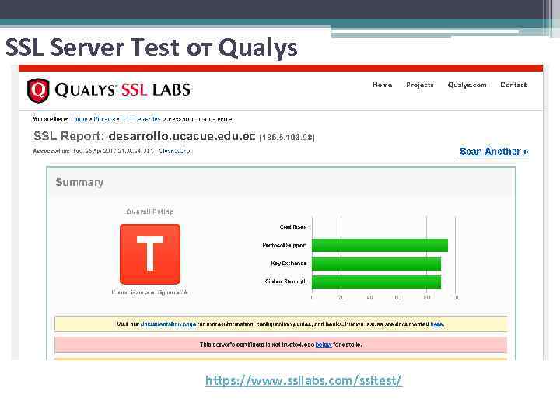Click the Key Exchange label

(289, 263)
